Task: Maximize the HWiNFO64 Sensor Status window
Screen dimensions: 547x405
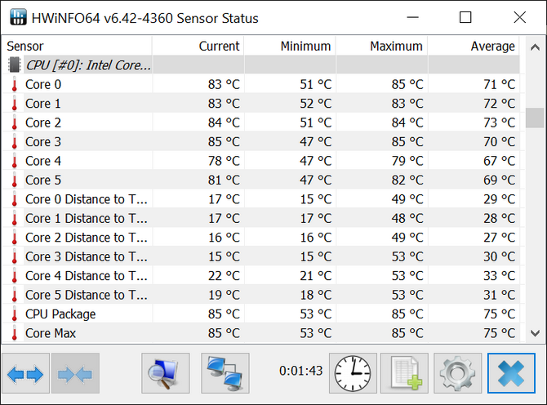Action: coord(465,17)
